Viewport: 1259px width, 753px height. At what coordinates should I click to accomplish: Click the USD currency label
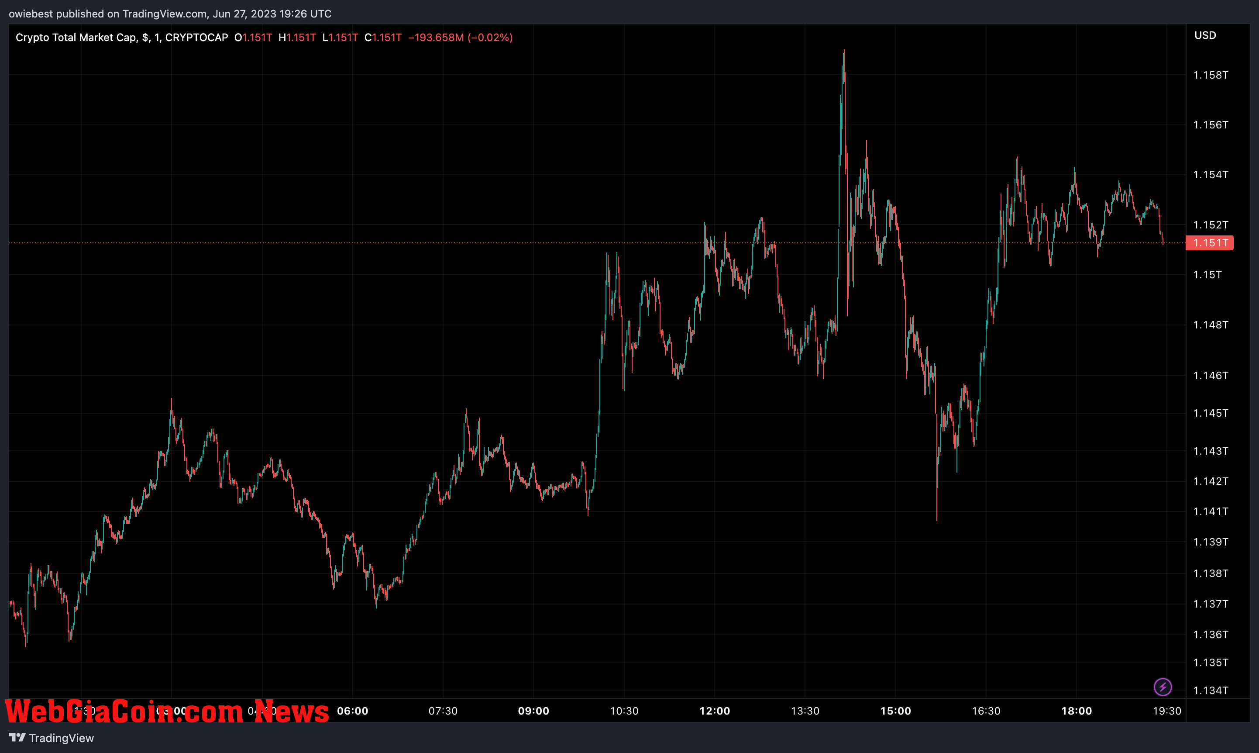pyautogui.click(x=1205, y=35)
